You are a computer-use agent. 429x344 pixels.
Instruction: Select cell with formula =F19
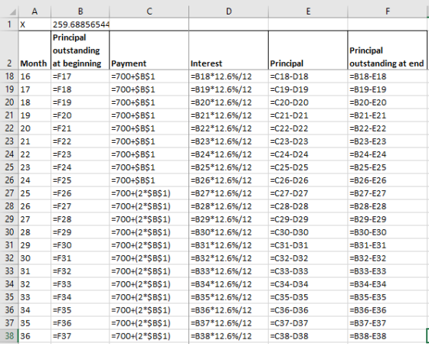(x=80, y=102)
